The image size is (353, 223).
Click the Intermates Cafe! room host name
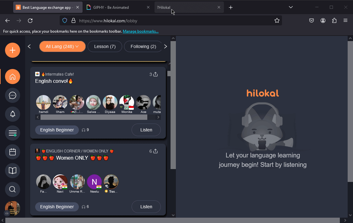59,74
